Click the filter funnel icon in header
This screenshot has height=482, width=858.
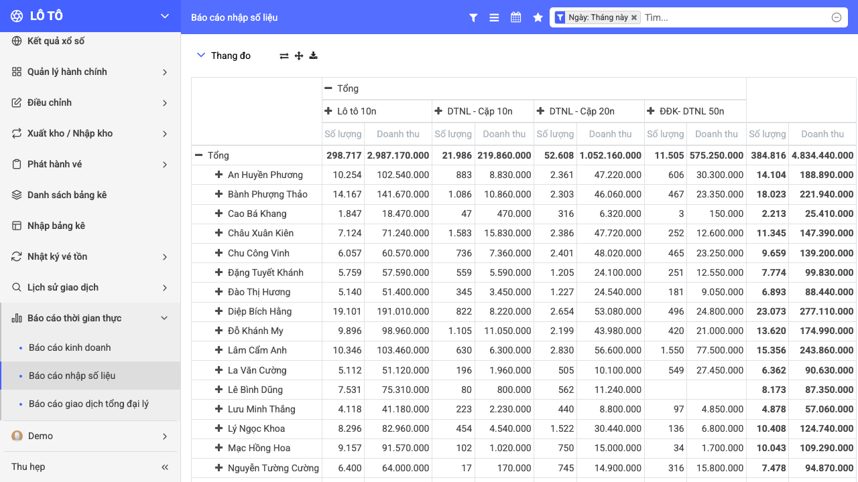[x=473, y=18]
